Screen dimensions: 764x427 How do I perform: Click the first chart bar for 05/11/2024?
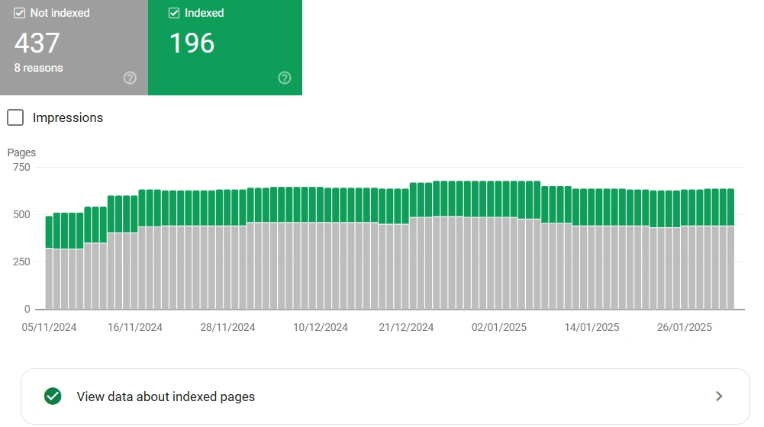pos(49,262)
